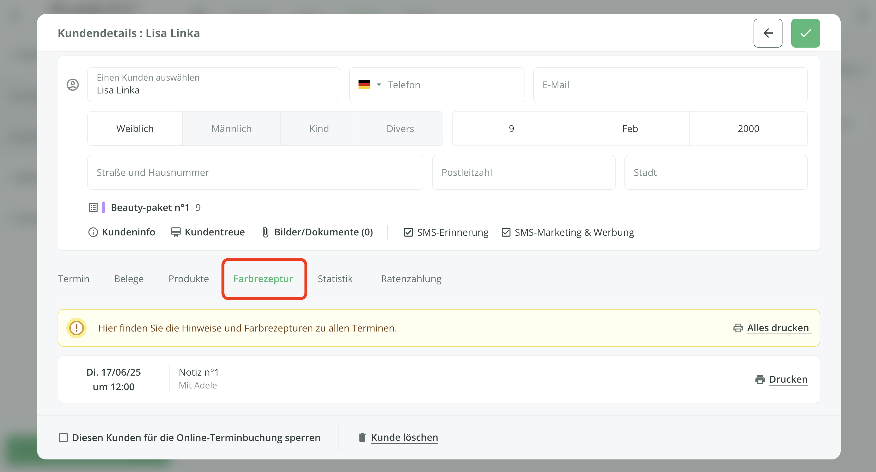Open the birth year 2000 selector
This screenshot has width=876, height=472.
(748, 129)
